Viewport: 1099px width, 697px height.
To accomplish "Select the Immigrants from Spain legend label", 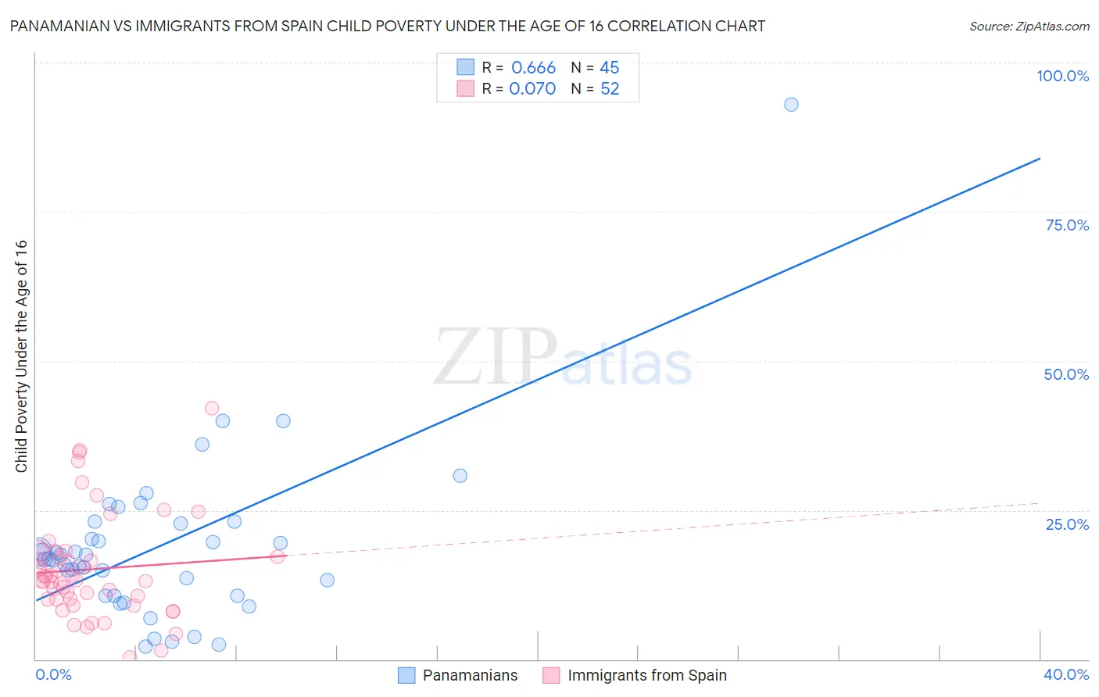I will pos(647,675).
